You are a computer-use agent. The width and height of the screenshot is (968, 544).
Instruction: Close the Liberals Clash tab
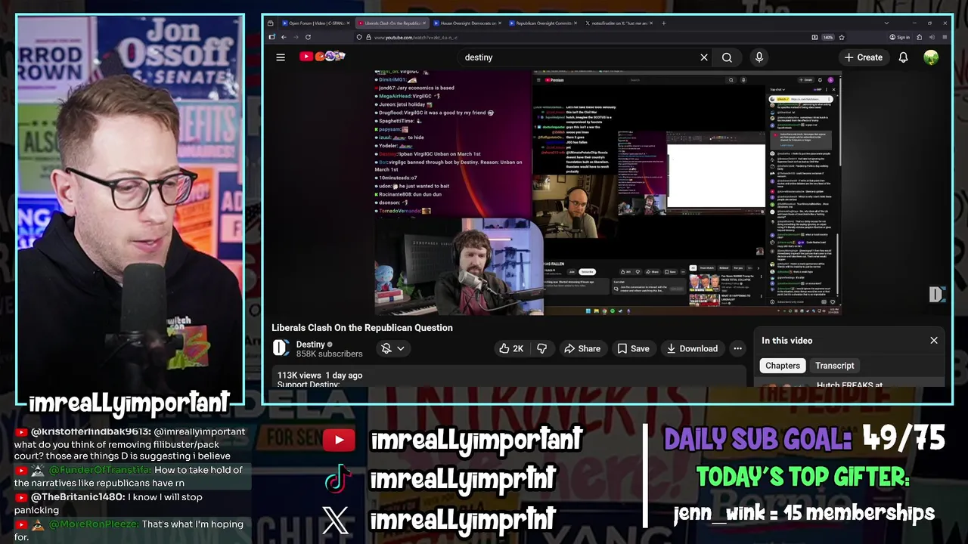tap(425, 23)
